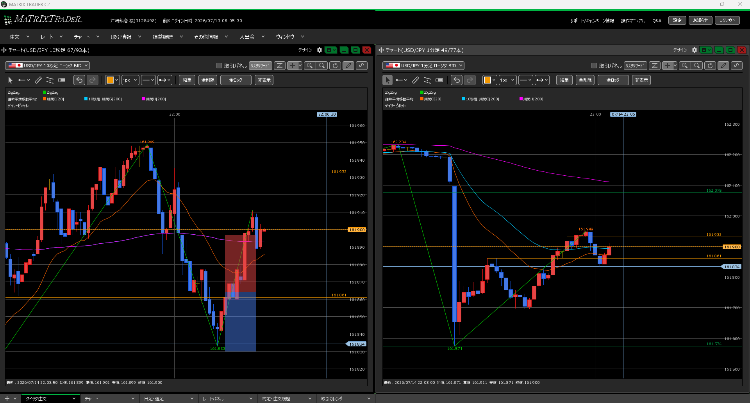Add a new tab with the bottom plus icon
Screen dimensions: 750x403
pos(7,398)
